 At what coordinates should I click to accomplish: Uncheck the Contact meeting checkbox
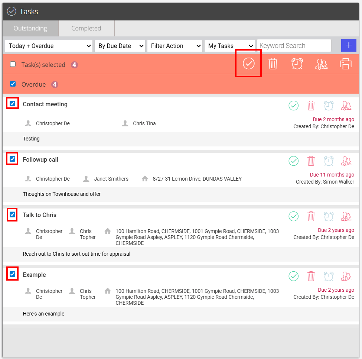(13, 103)
